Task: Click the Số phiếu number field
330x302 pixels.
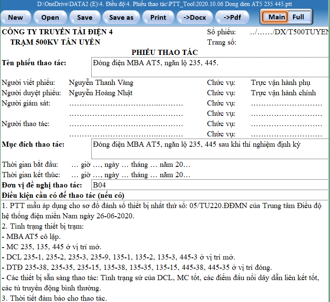Action: [289, 32]
